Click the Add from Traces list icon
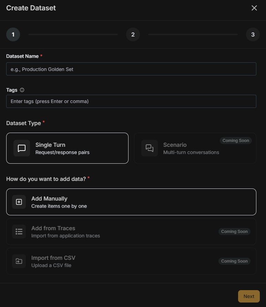Viewport: 266px width, 307px height. tap(19, 232)
